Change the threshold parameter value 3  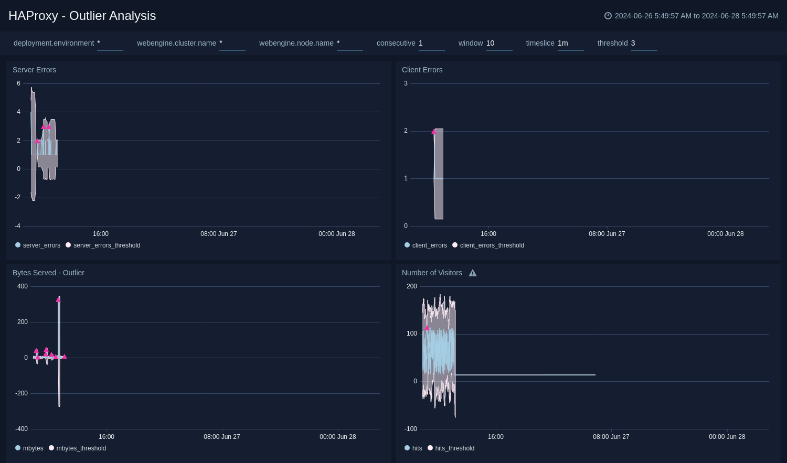[644, 44]
